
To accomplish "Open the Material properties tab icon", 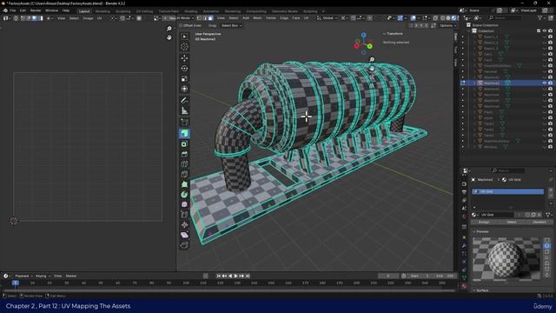I will pyautogui.click(x=464, y=286).
